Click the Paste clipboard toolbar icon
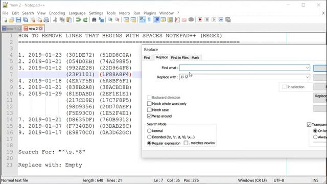 [x=69, y=20]
